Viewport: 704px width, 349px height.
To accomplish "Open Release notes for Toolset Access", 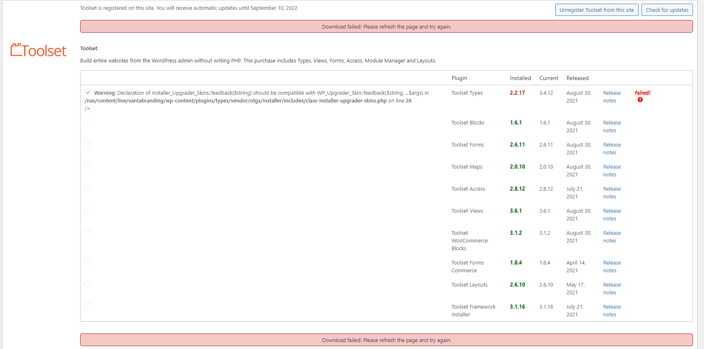I will click(612, 193).
